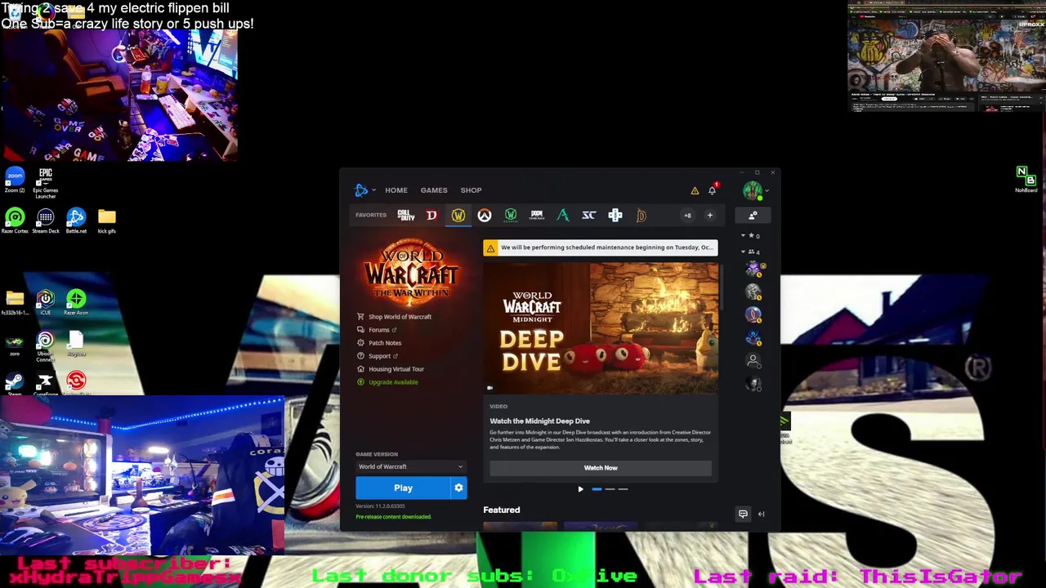The width and height of the screenshot is (1046, 588).
Task: Open Ubisoft Connect desktop shortcut
Action: 45,346
